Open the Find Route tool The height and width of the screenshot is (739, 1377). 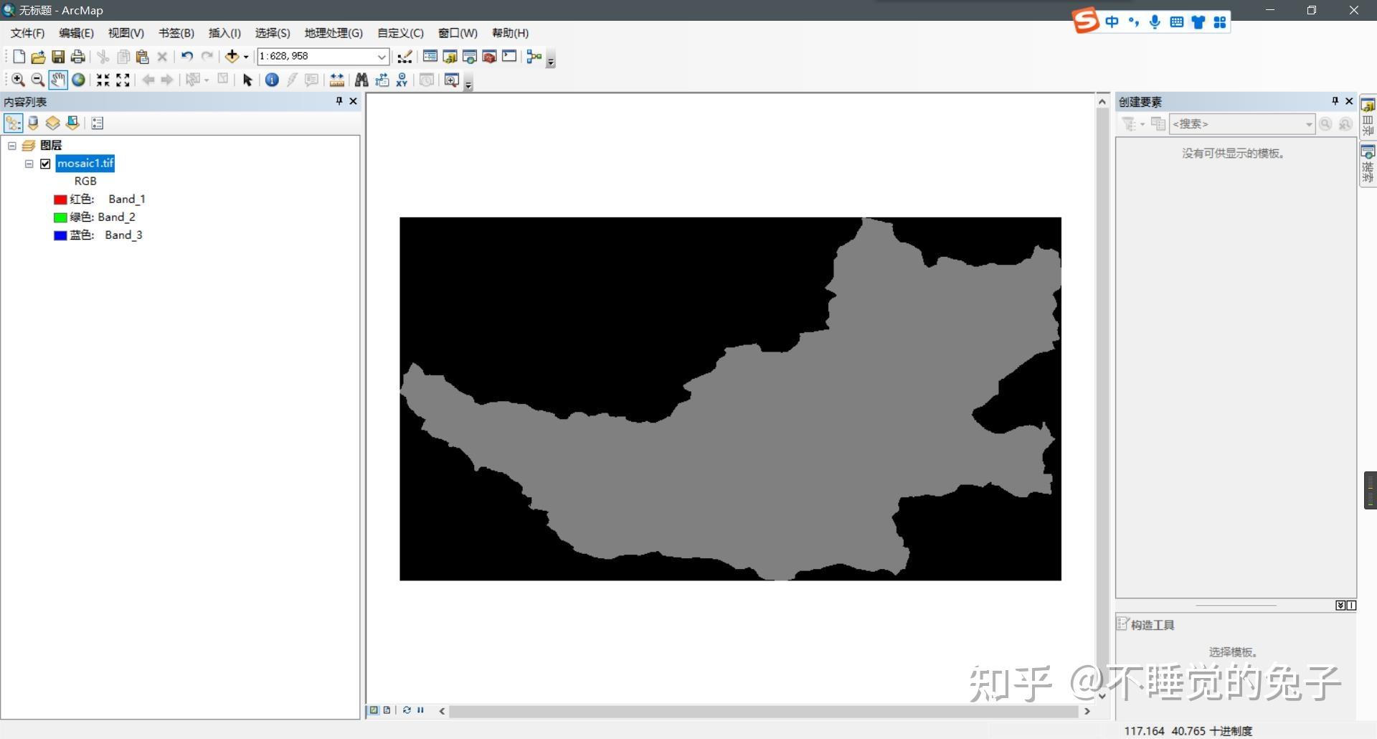click(382, 80)
